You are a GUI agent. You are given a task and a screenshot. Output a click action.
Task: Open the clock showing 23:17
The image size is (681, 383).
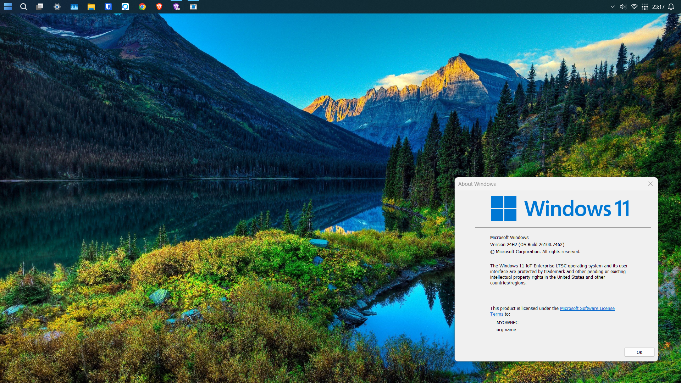[658, 7]
